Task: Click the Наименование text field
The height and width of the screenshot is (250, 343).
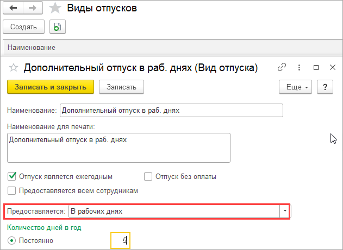Action: pyautogui.click(x=172, y=110)
